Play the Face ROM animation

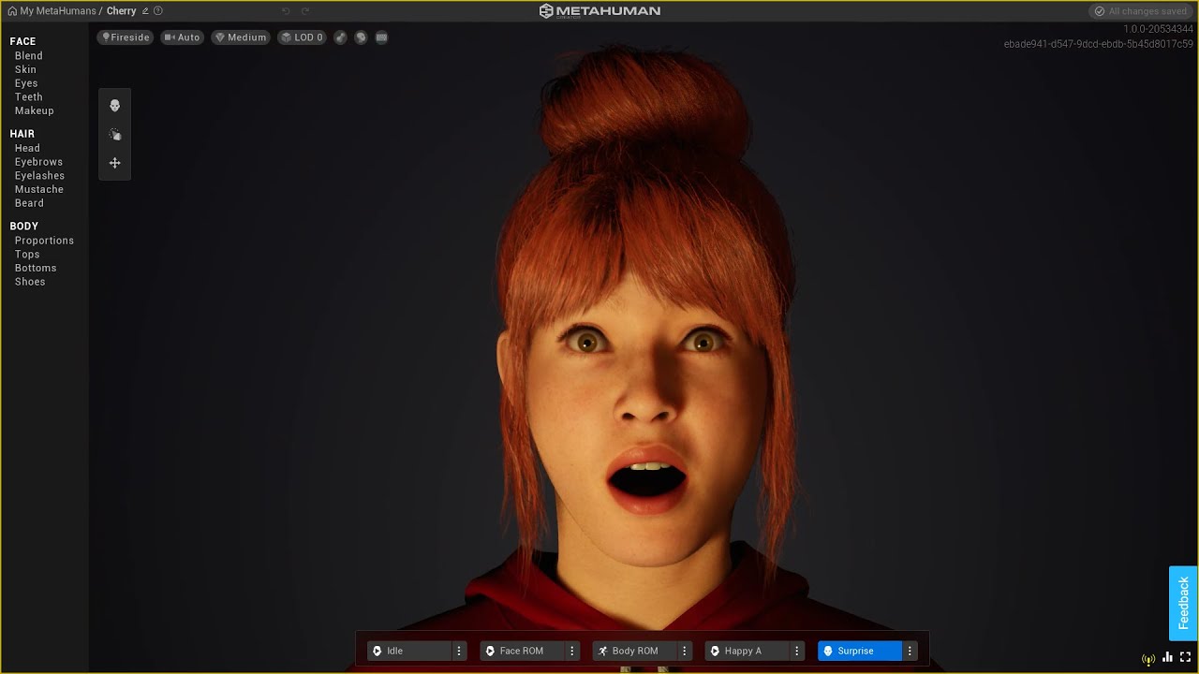pyautogui.click(x=522, y=651)
